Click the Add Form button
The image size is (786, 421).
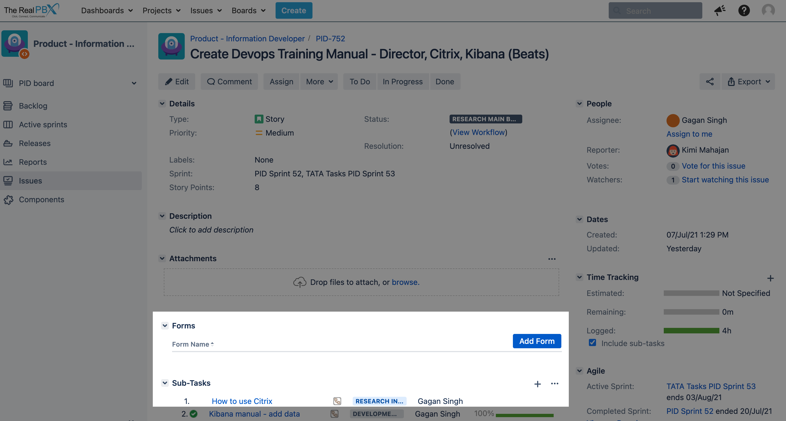[x=537, y=341]
